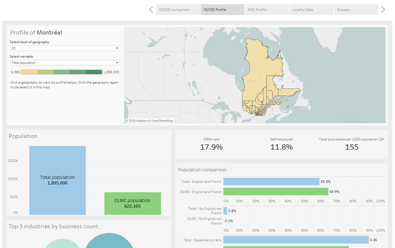Click the 'Top 3 industries by business count' title
This screenshot has width=395, height=248.
point(53,227)
